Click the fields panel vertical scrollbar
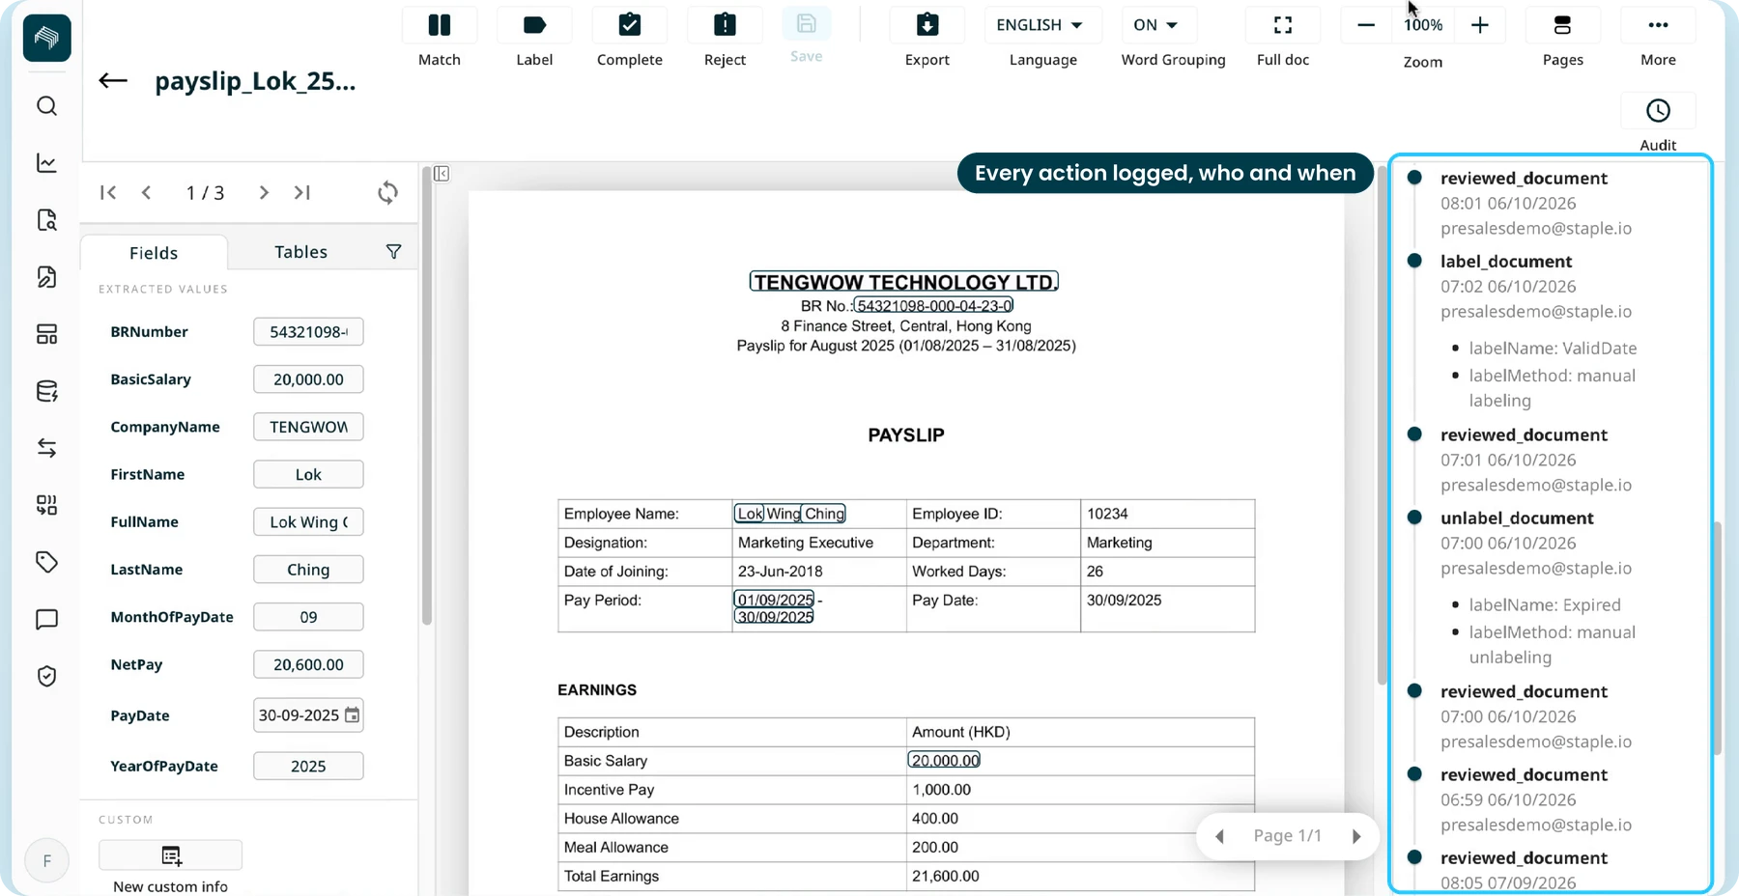1739x896 pixels. [426, 396]
